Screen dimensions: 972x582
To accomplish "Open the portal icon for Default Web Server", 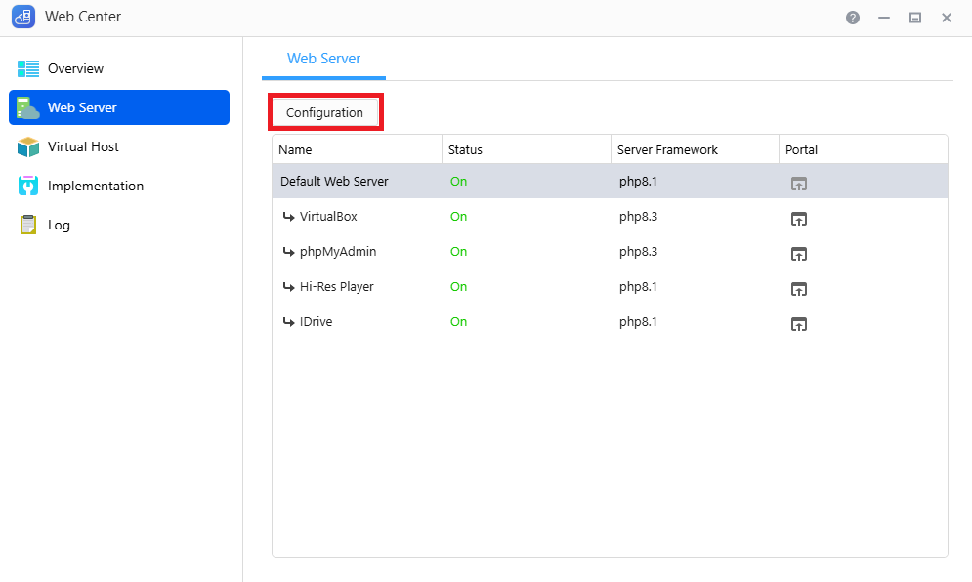I will [798, 184].
